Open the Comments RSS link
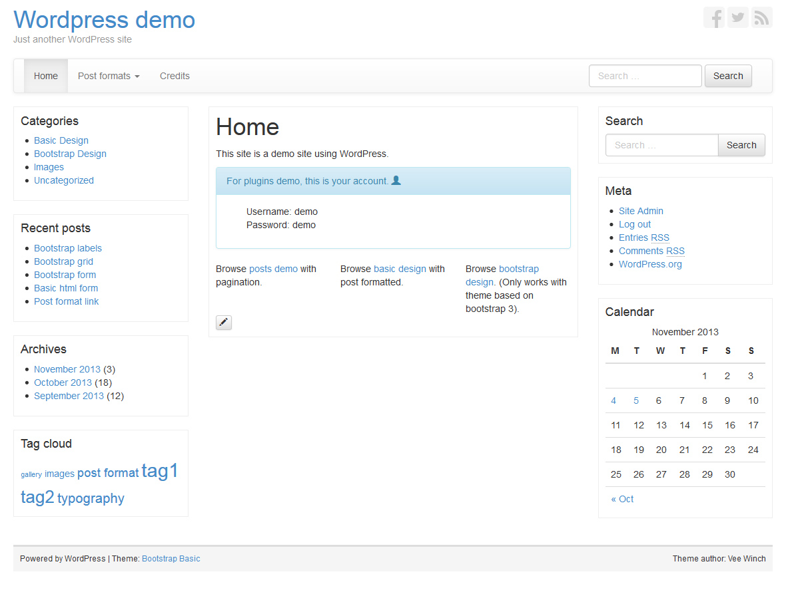786x614 pixels. [x=651, y=251]
